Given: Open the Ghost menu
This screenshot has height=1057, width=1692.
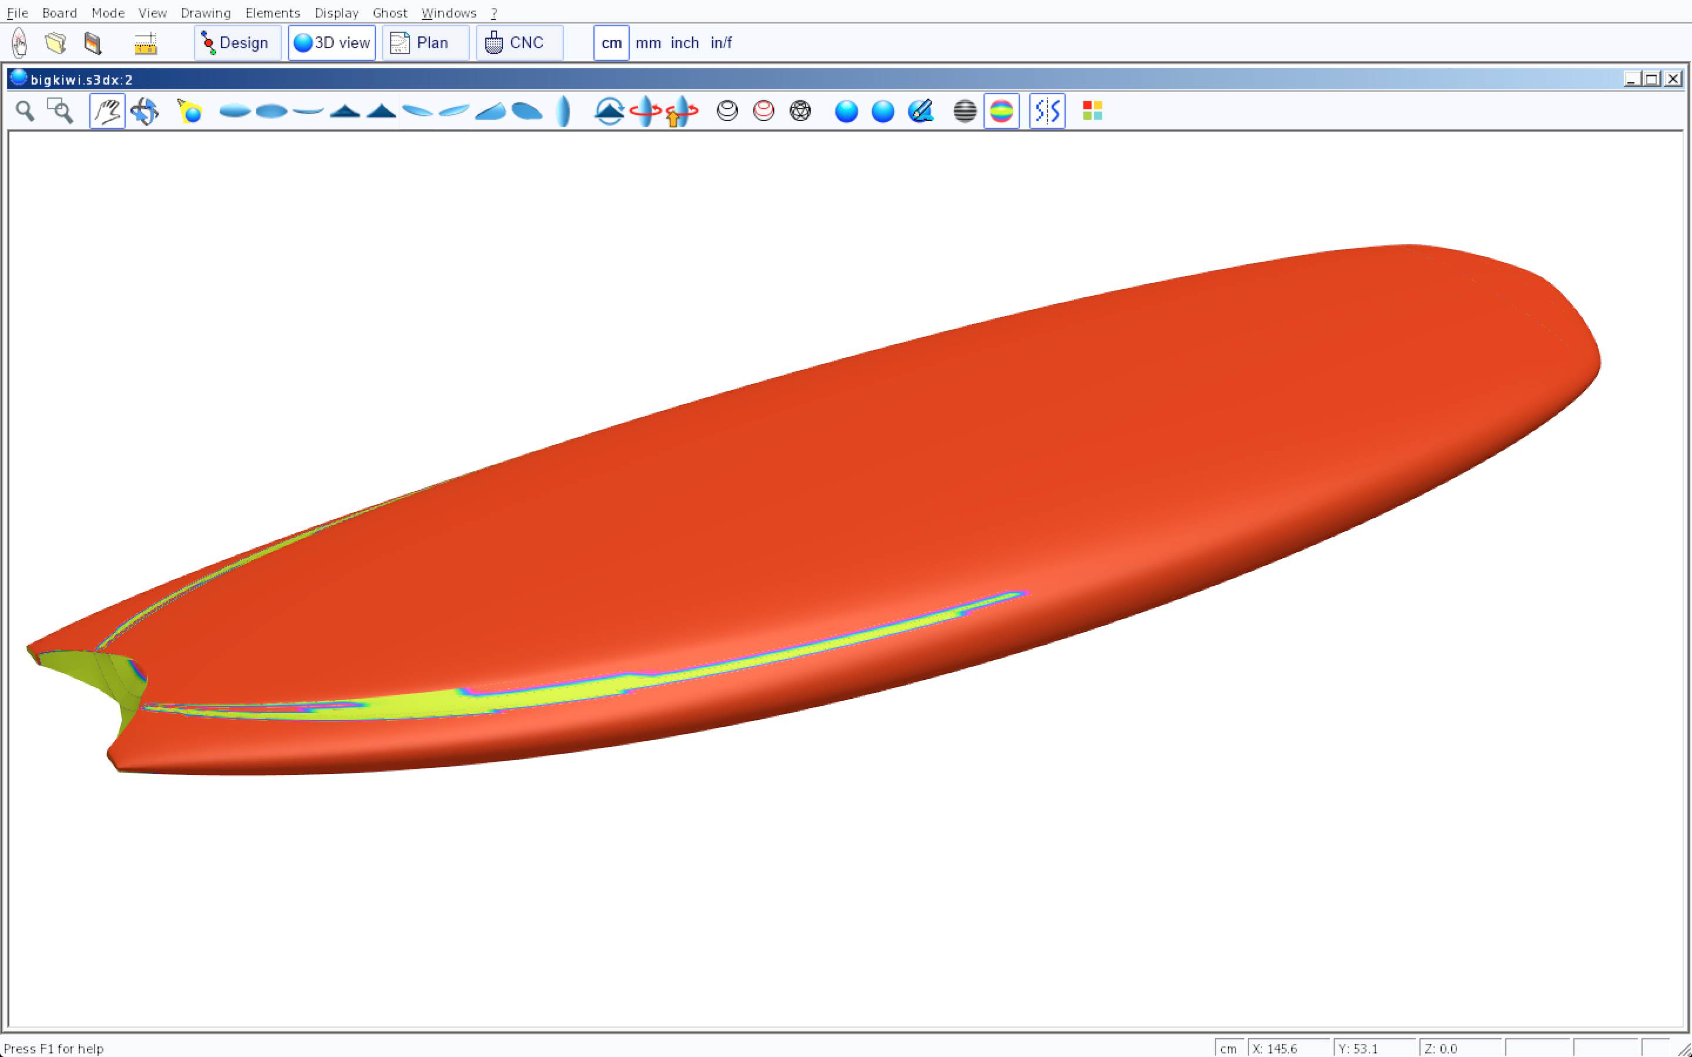Looking at the screenshot, I should pos(390,14).
